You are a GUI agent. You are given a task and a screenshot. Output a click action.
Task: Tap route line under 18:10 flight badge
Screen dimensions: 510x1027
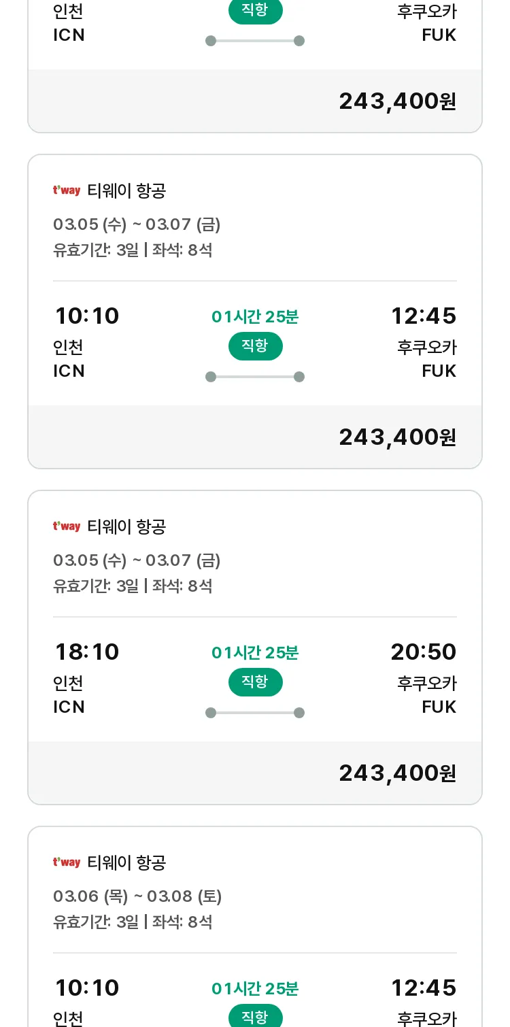255,713
